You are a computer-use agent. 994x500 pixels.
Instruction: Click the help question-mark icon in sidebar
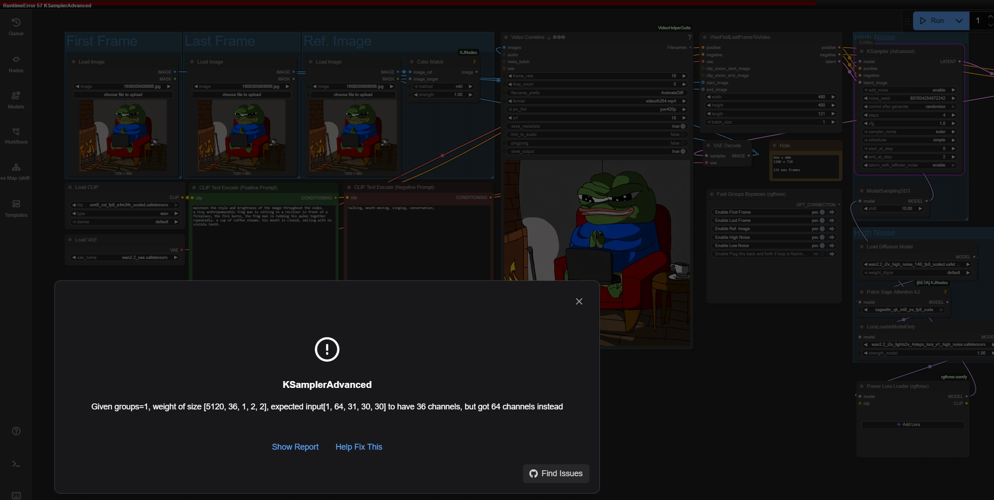point(16,431)
